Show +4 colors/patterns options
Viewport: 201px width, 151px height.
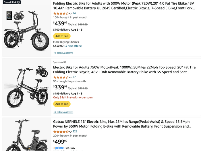tap(63, 112)
